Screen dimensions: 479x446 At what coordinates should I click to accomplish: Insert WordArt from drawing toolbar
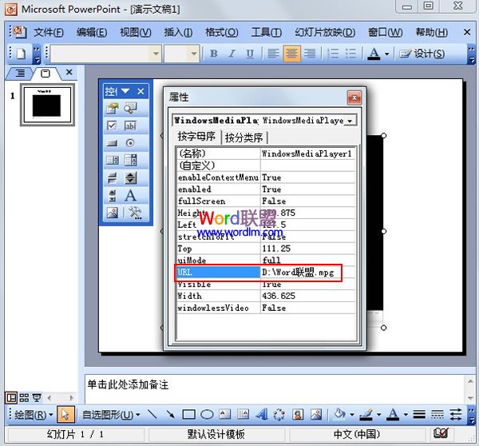tap(261, 415)
